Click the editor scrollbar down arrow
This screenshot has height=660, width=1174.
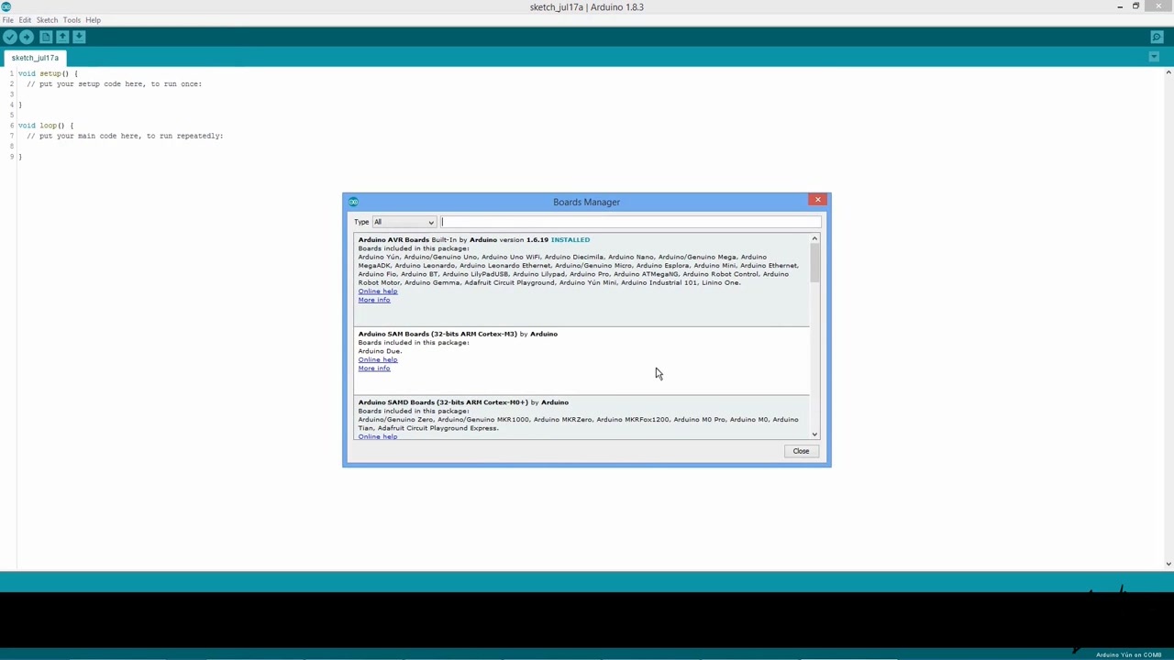pos(1168,564)
